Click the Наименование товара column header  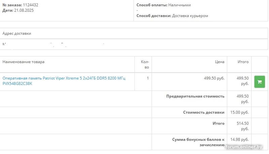click(24, 62)
